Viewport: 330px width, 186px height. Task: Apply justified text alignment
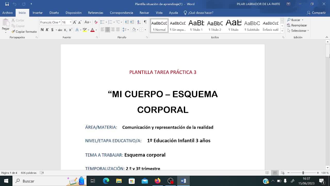pyautogui.click(x=118, y=30)
